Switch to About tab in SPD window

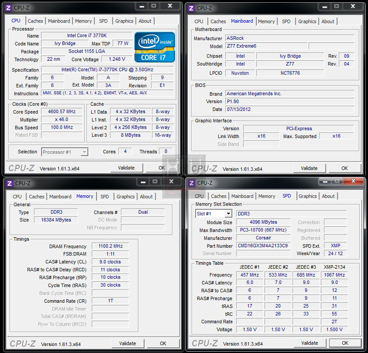click(x=328, y=196)
